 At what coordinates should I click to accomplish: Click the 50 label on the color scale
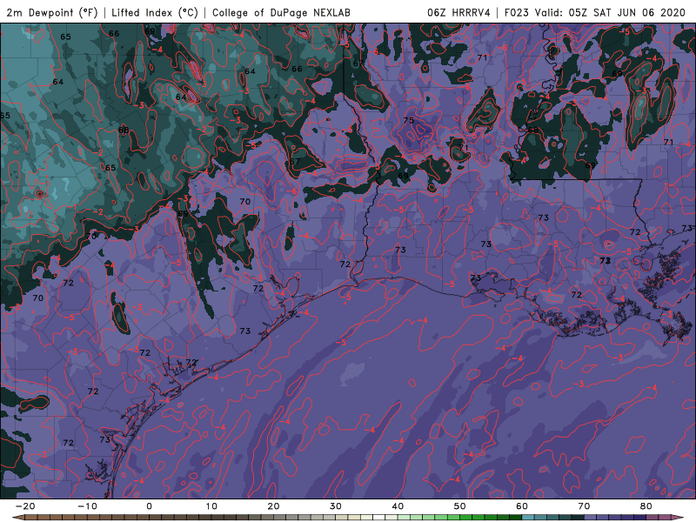pos(460,506)
